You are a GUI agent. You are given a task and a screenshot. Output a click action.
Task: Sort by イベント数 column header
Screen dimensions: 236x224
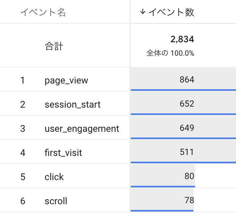[171, 12]
